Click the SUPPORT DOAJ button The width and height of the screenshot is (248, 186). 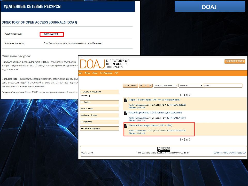(235, 61)
